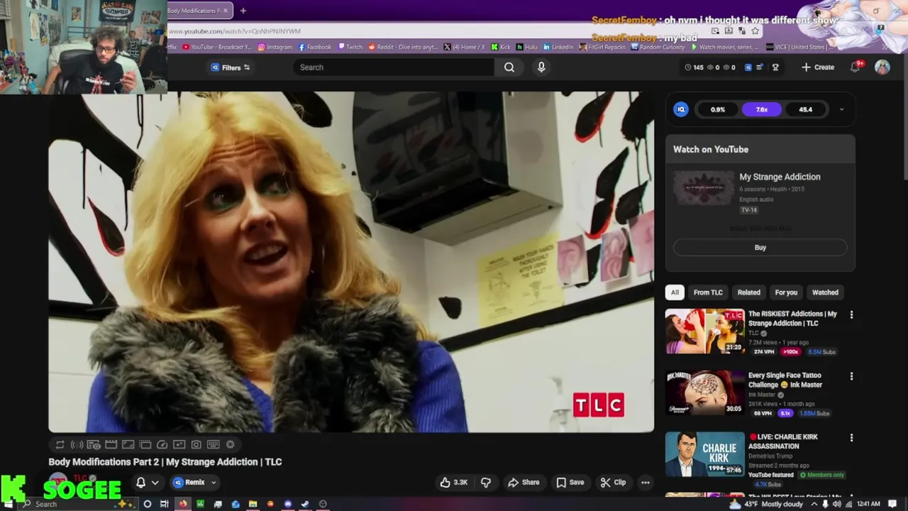Click the keyboard shortcuts icon under video
908x511 pixels.
(213, 445)
